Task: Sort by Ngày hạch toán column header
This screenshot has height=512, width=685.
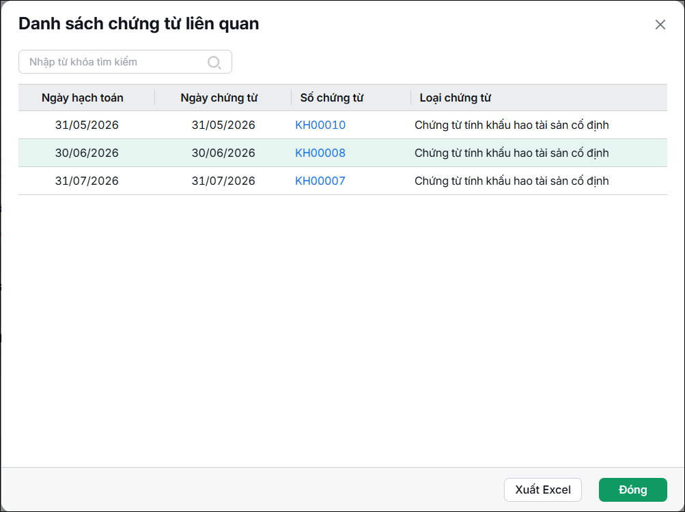Action: [x=83, y=97]
